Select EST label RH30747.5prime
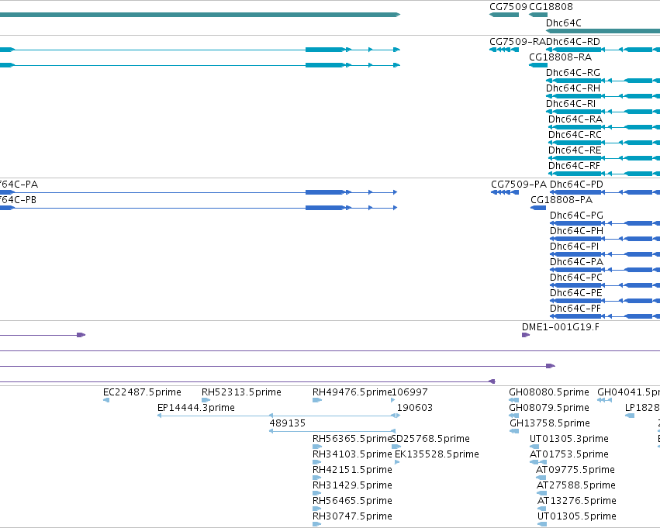Viewport: 660px width, 528px height. (352, 517)
